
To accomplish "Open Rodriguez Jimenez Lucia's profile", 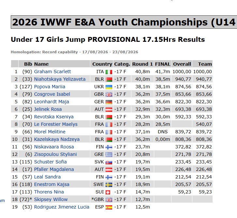I will click(62, 207).
